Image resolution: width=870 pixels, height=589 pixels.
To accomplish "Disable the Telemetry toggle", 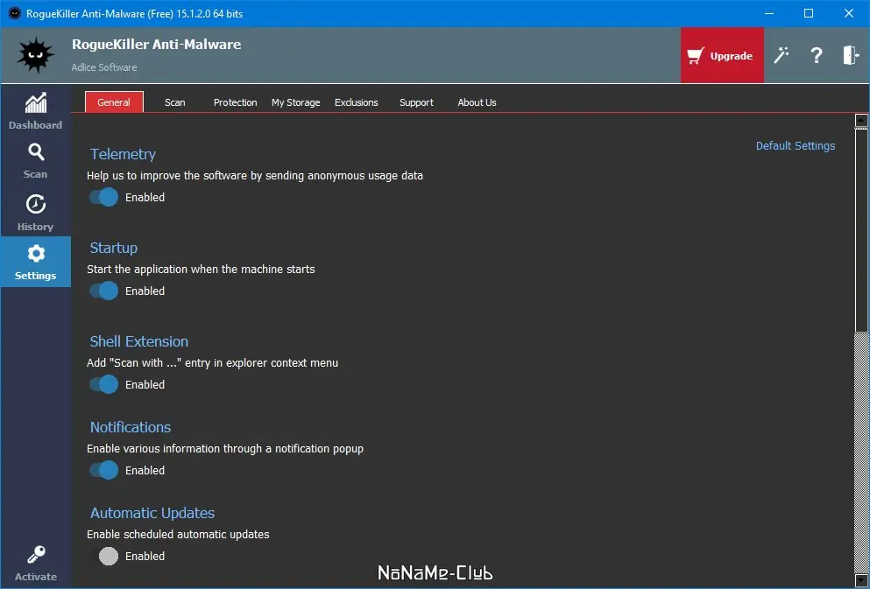I will [x=103, y=197].
